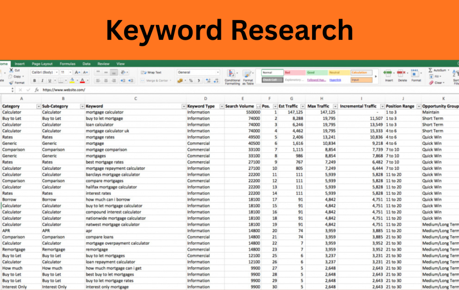Click the percent style icon

(191, 81)
